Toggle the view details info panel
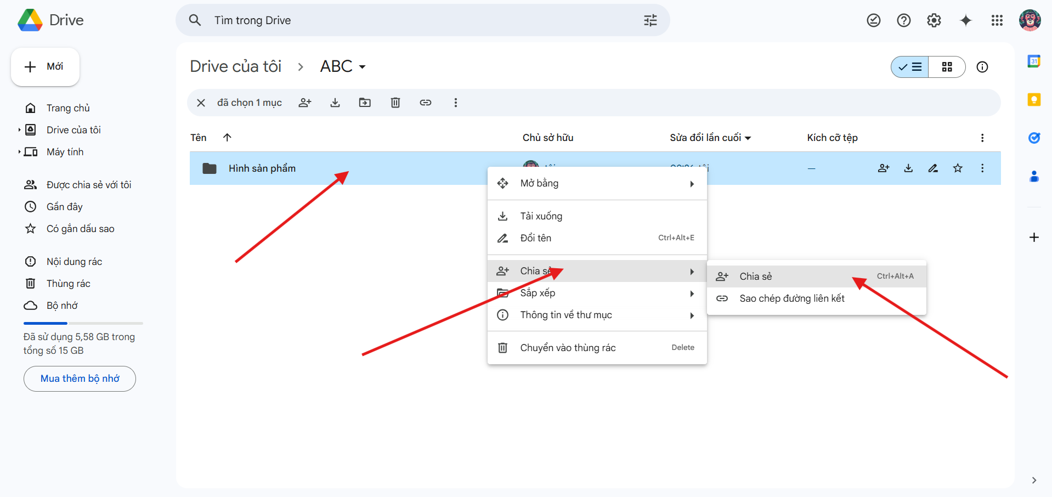Screen dimensions: 1052x497 pyautogui.click(x=982, y=67)
